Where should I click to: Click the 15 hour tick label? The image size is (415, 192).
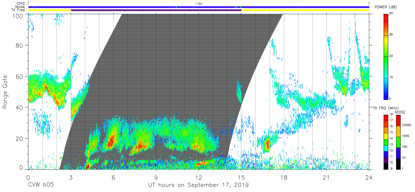(x=241, y=177)
